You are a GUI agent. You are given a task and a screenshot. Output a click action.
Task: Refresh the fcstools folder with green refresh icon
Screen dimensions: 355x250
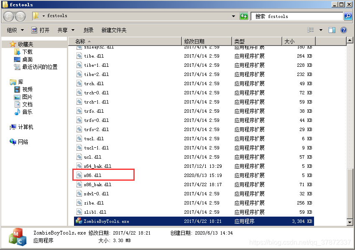coord(244,16)
